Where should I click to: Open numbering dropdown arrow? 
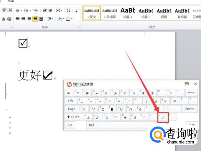30,10
